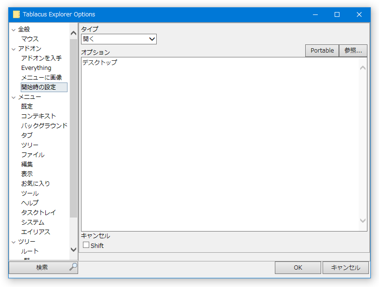Viewport: 379px width, 287px height.
Task: Select システム in the tree
Action: pyautogui.click(x=33, y=222)
